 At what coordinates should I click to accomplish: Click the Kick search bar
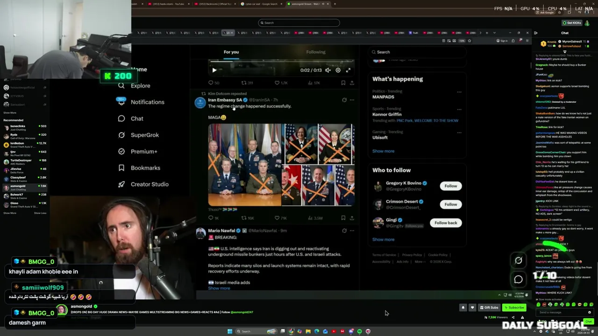[299, 23]
